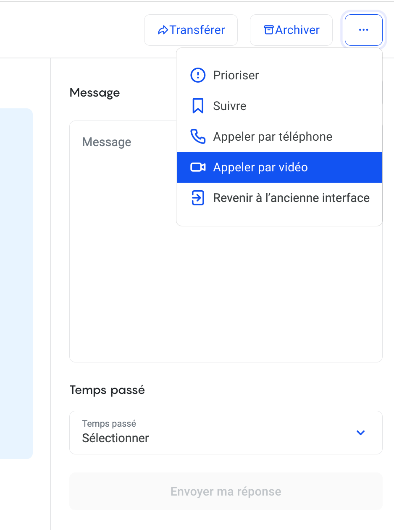Toggle the three-dot more options button
This screenshot has height=530, width=394.
tap(363, 30)
